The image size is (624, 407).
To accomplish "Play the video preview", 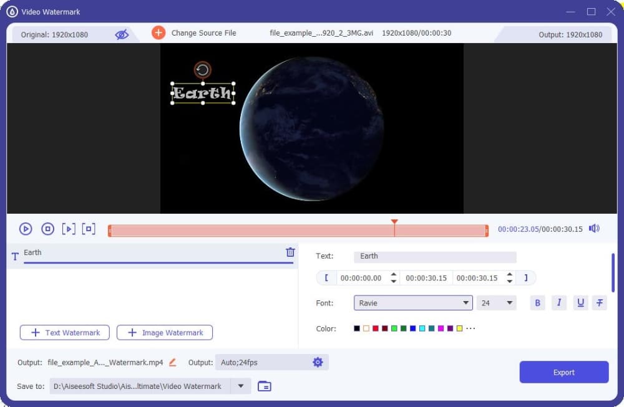I will (26, 229).
